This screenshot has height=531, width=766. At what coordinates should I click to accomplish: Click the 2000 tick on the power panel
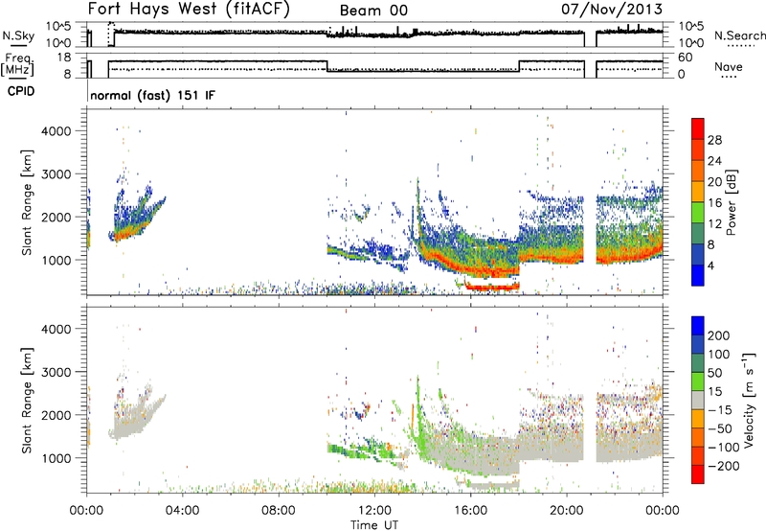coord(56,217)
